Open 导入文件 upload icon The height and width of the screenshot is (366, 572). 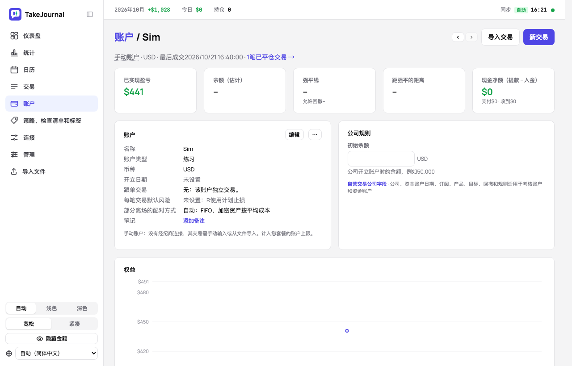14,171
